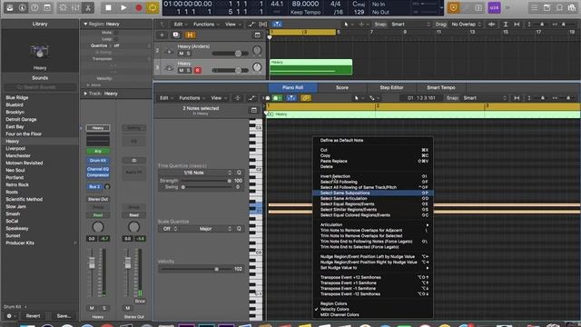The image size is (581, 327).
Task: Collapse the Region Heavy inspector triangle
Action: [85, 24]
